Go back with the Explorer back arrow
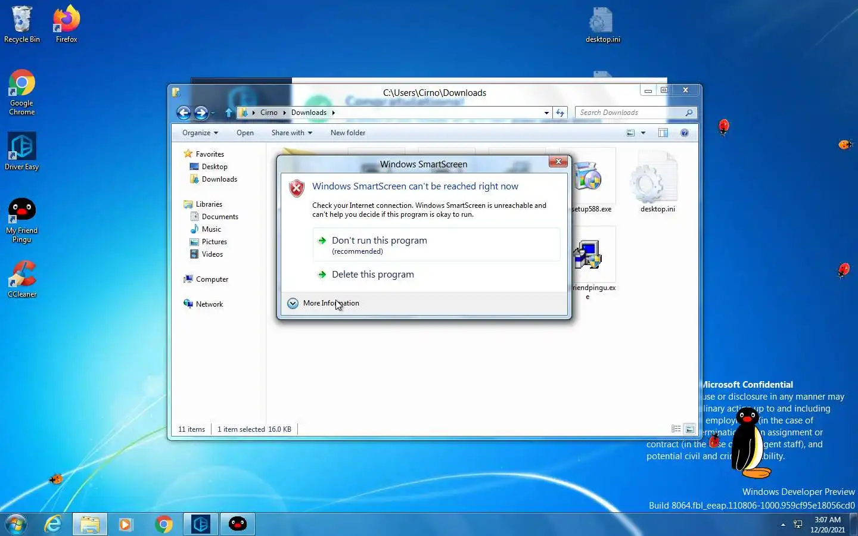858x536 pixels. [184, 113]
